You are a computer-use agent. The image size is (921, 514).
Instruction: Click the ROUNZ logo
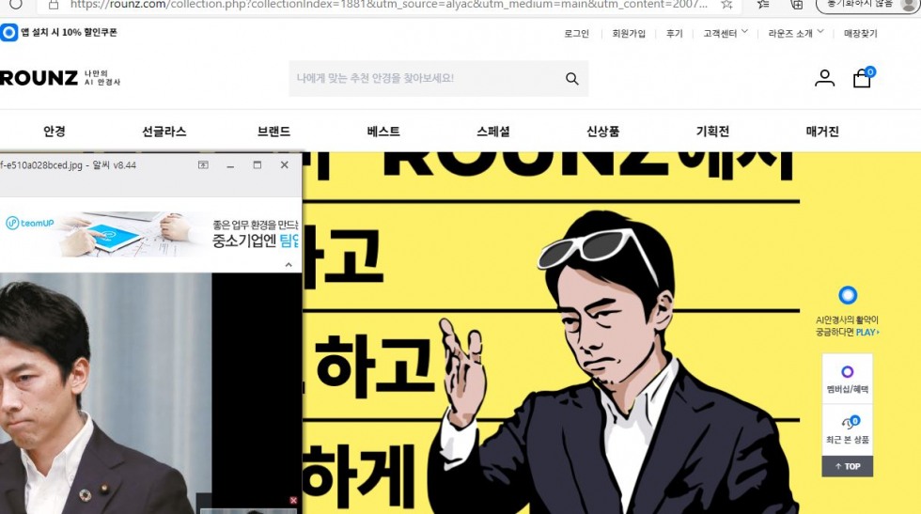pos(39,78)
